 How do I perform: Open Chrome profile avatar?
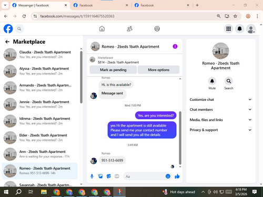point(248,16)
